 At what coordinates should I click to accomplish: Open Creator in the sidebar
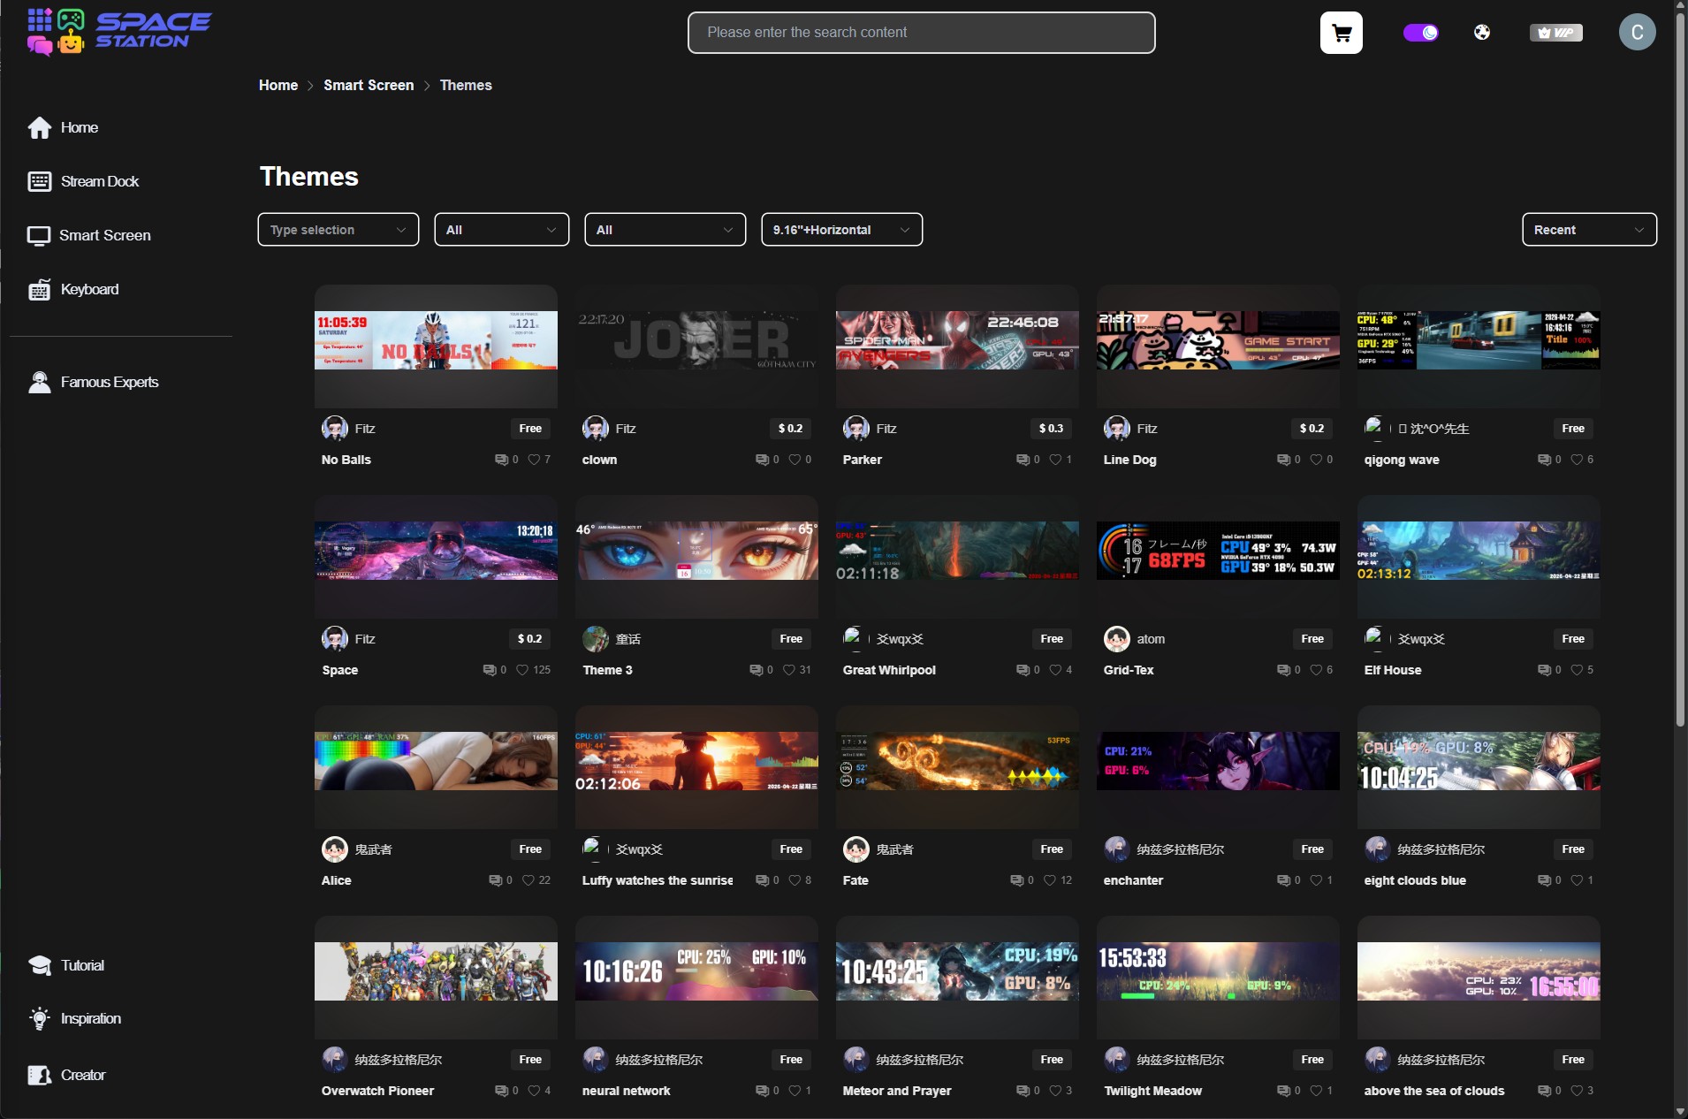pos(83,1076)
